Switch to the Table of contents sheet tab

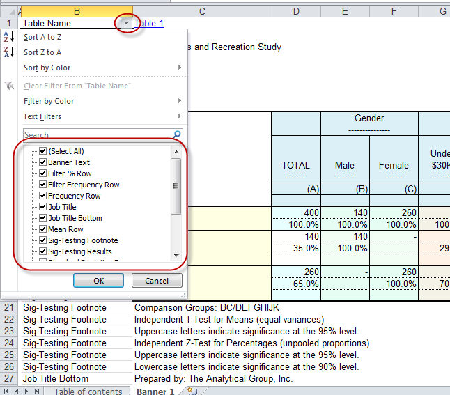(88, 391)
